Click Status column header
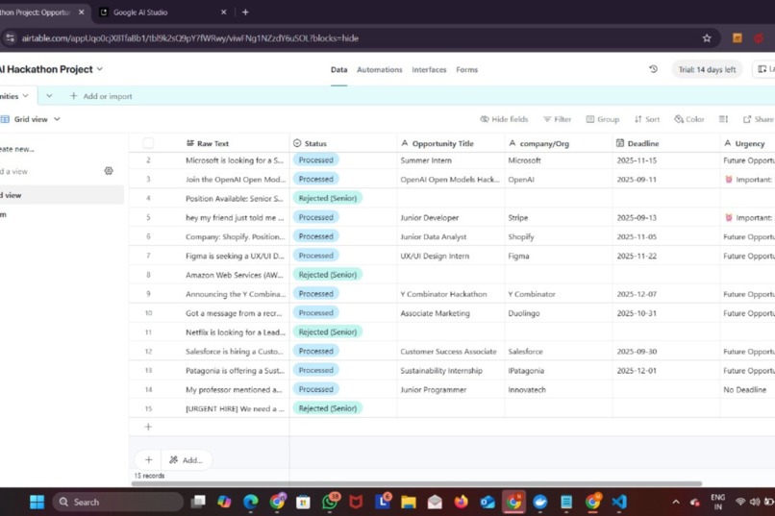 pos(343,143)
